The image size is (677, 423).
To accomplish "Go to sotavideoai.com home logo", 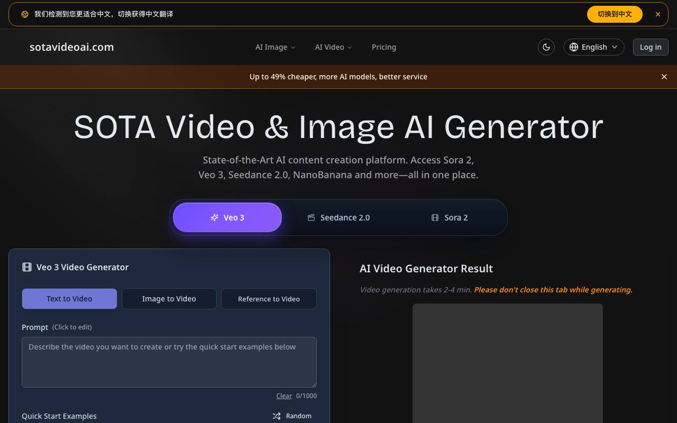I will (72, 47).
